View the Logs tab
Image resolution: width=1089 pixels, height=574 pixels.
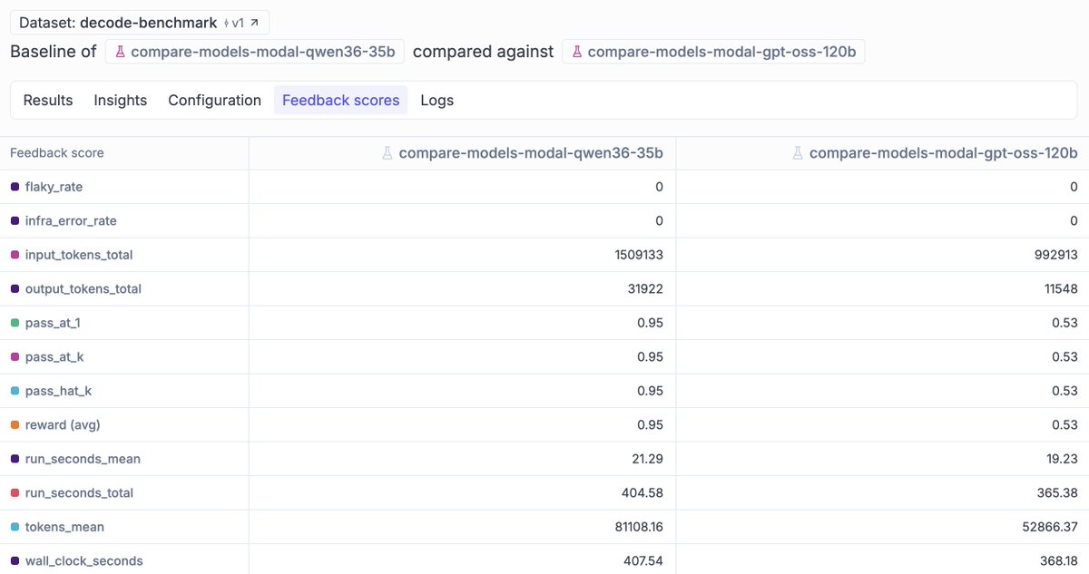pos(437,101)
